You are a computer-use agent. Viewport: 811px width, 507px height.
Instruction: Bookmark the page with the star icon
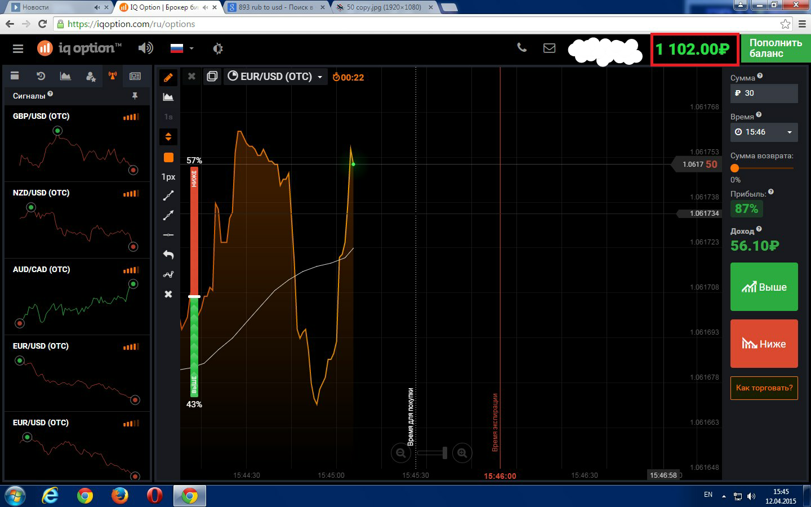pyautogui.click(x=786, y=24)
